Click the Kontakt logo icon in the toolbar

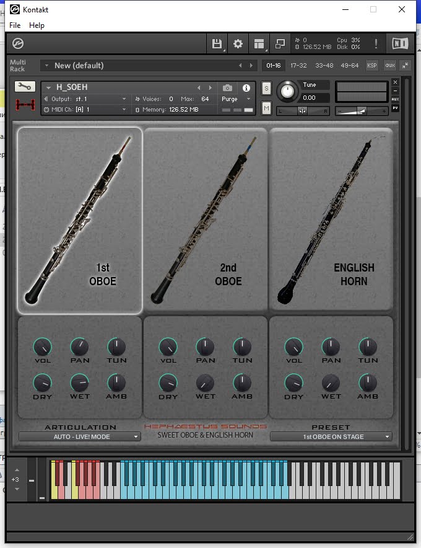[18, 43]
